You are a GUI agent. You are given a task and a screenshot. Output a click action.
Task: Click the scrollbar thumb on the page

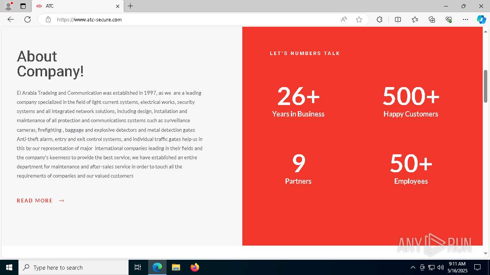click(x=486, y=86)
